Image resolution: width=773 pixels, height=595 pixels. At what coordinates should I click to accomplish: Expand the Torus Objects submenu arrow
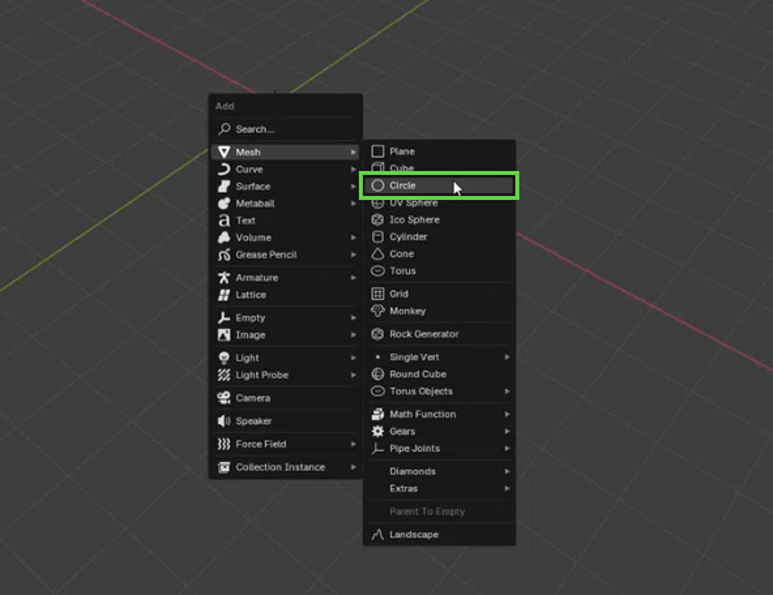point(507,391)
